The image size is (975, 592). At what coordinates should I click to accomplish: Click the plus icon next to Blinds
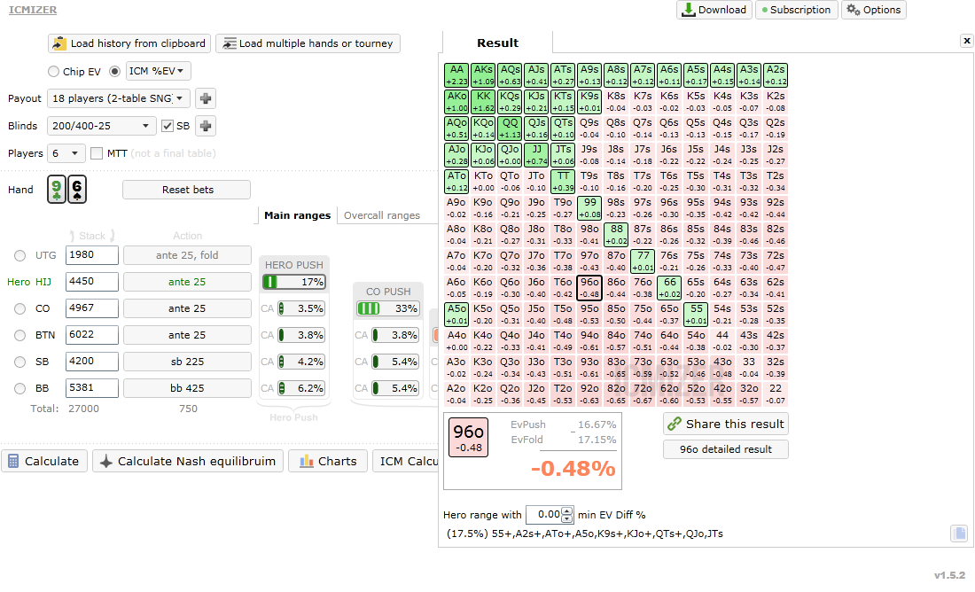tap(206, 126)
